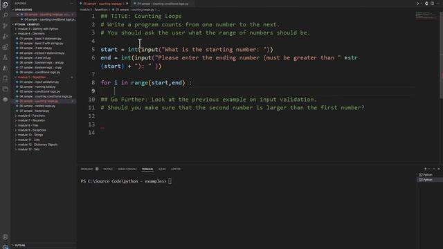Open the Accounts icon at sidebar bottom

5,237
